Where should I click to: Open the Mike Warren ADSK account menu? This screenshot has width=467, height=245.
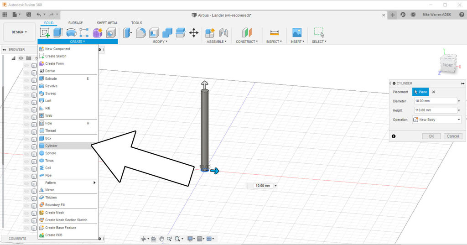coord(437,15)
